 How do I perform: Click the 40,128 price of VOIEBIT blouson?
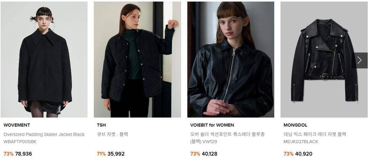pos(210,154)
